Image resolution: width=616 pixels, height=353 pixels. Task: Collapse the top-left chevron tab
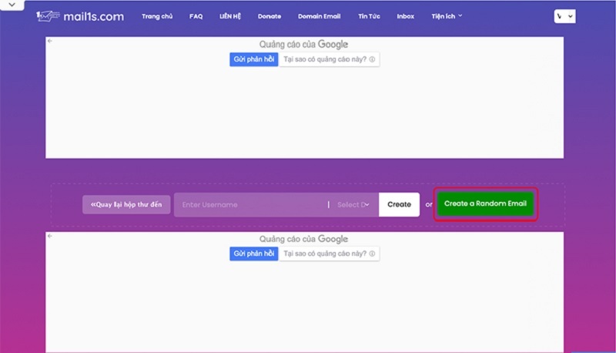(12, 5)
